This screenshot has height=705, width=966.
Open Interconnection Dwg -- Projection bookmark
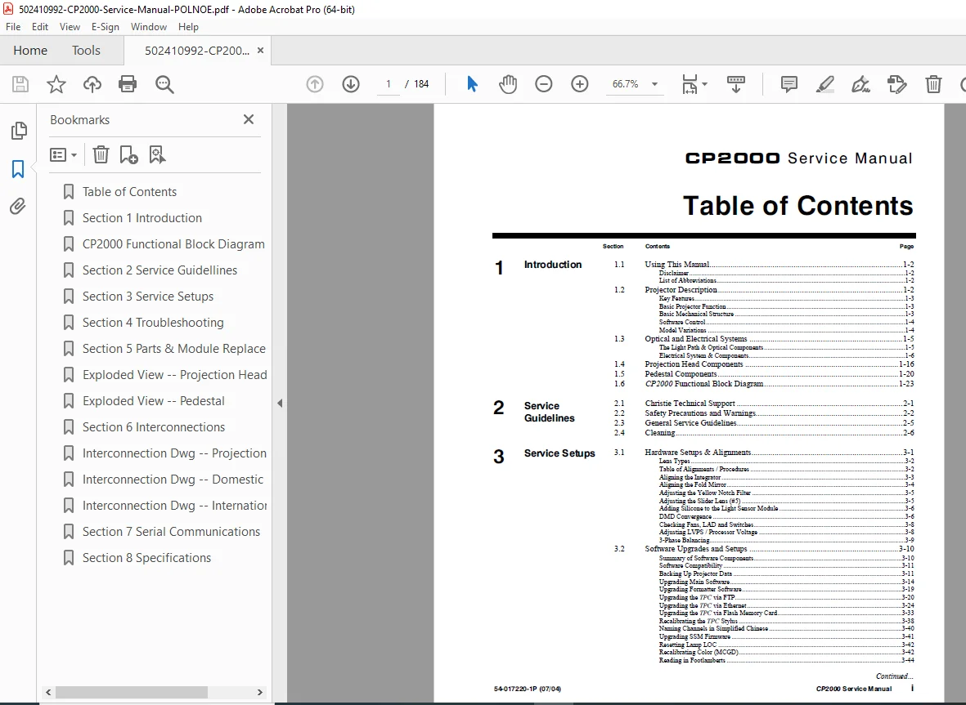174,453
